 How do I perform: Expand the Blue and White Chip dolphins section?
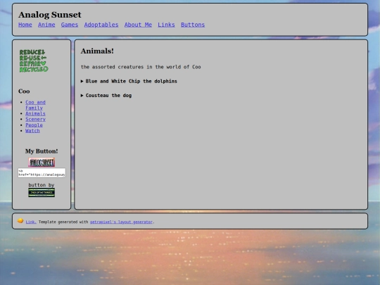pyautogui.click(x=129, y=81)
